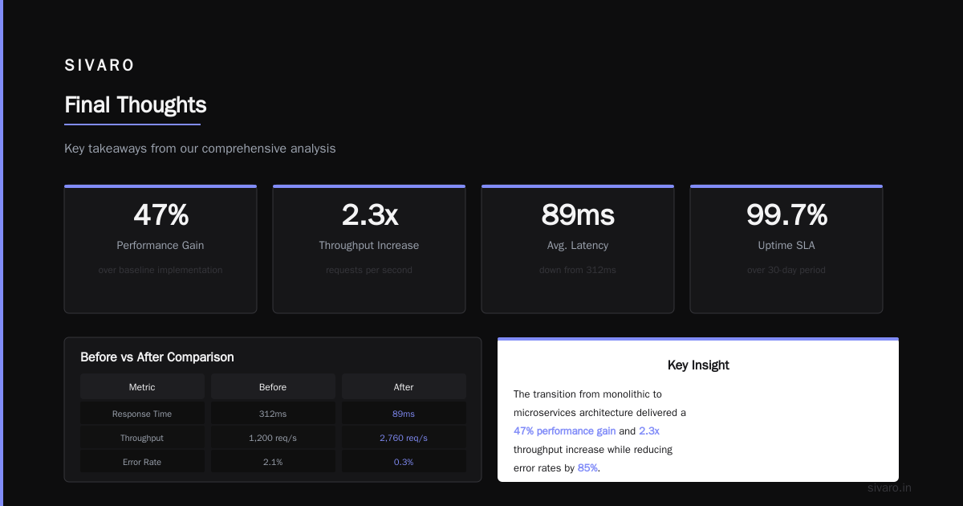Screen dimensions: 963x506
Task: Click the Avg. Latency label
Action: tap(578, 245)
